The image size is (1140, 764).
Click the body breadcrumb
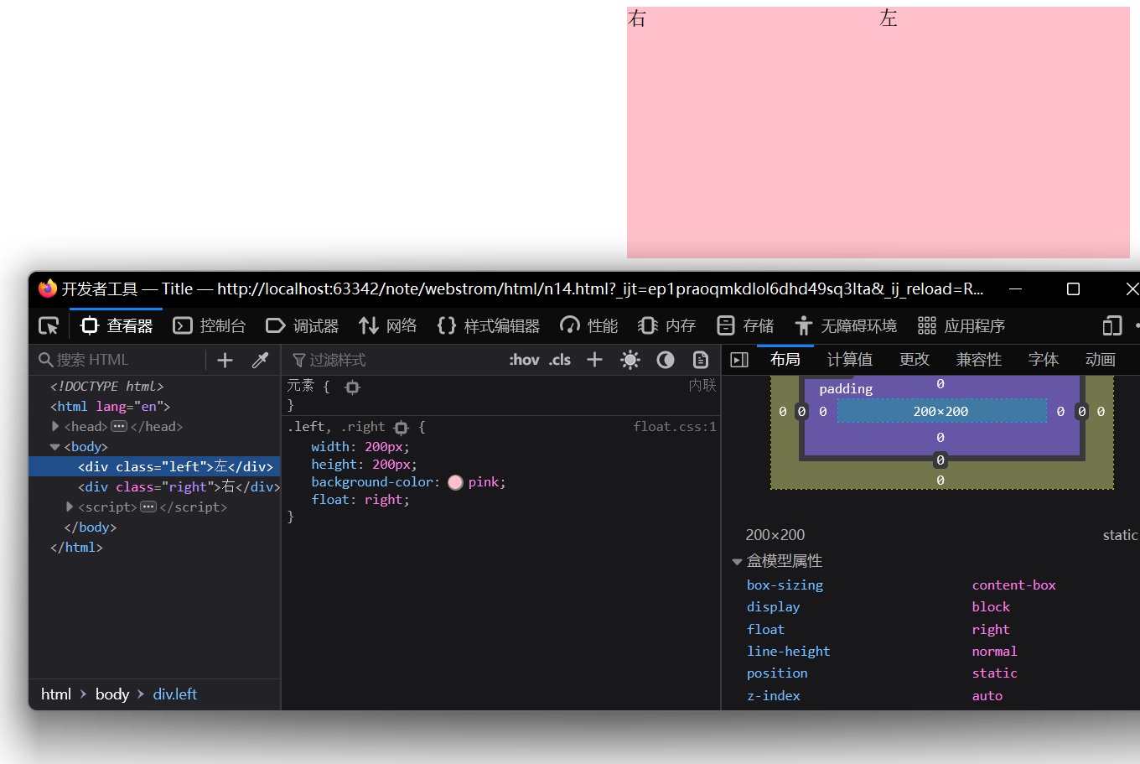112,694
